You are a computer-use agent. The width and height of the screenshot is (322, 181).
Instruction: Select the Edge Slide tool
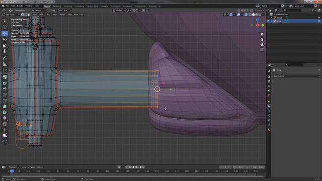(5, 124)
